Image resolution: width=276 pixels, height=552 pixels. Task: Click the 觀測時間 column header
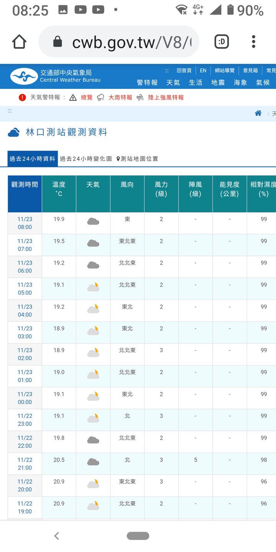(25, 194)
